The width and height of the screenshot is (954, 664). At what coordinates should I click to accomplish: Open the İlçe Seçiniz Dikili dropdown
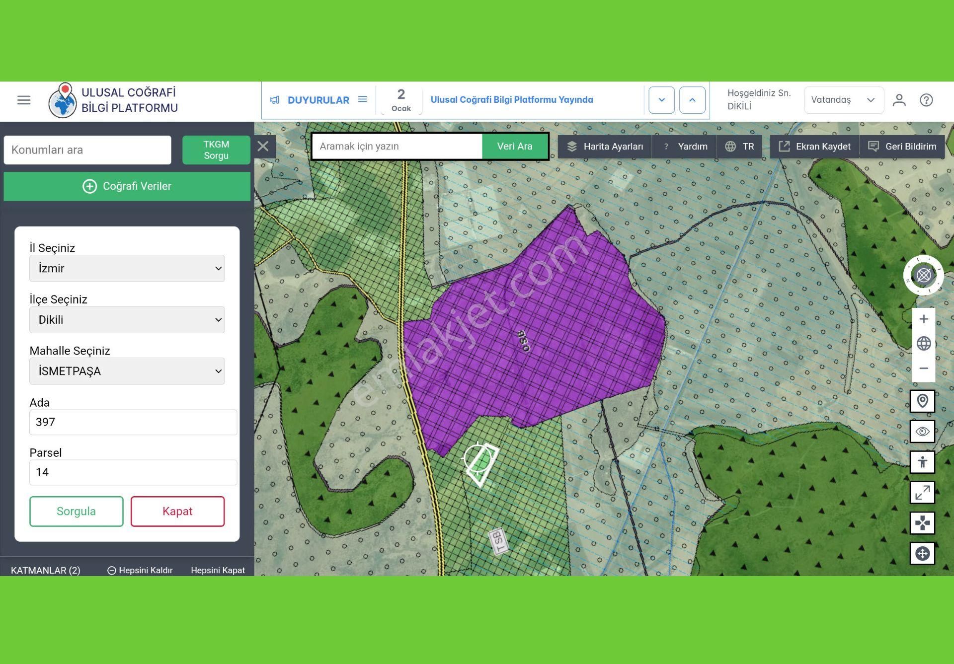pos(127,320)
